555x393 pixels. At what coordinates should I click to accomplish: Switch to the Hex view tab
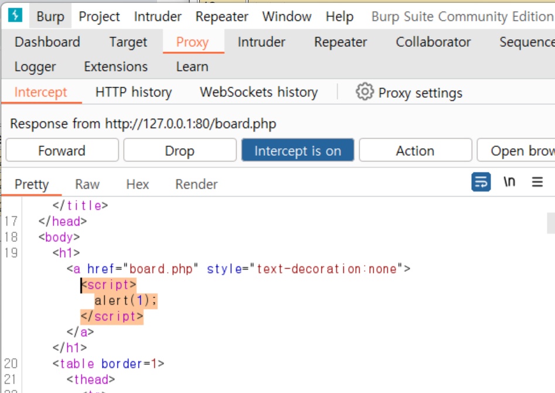138,184
